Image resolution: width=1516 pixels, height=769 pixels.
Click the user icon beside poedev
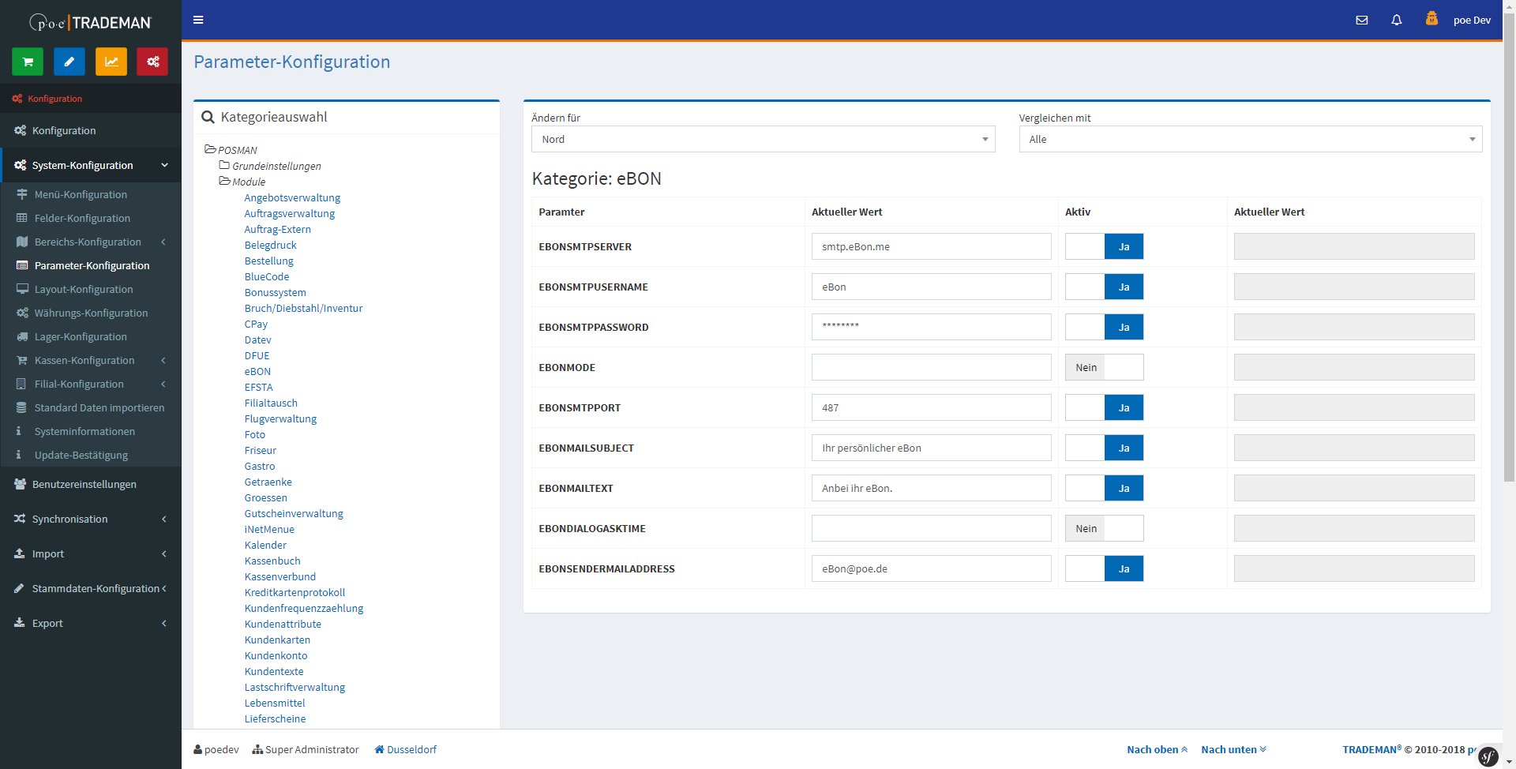[198, 749]
